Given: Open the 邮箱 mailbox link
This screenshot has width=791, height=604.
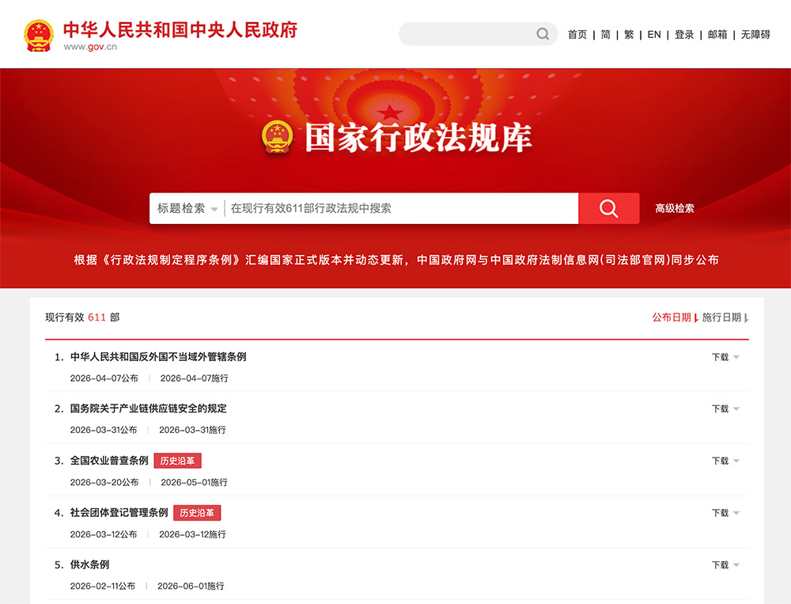Looking at the screenshot, I should point(717,34).
